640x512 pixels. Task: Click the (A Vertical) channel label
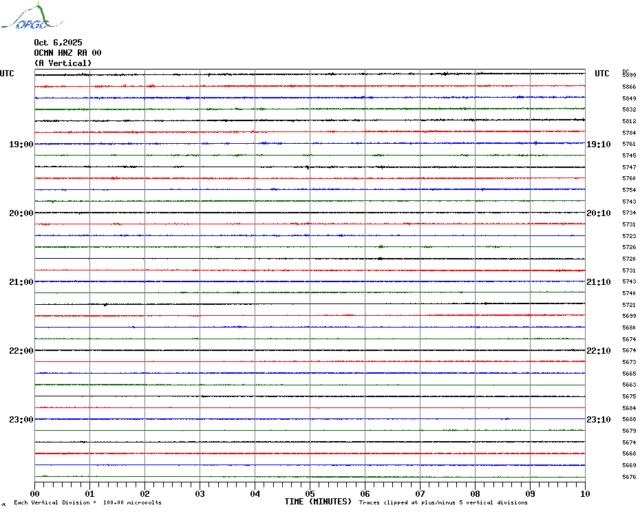pos(63,63)
